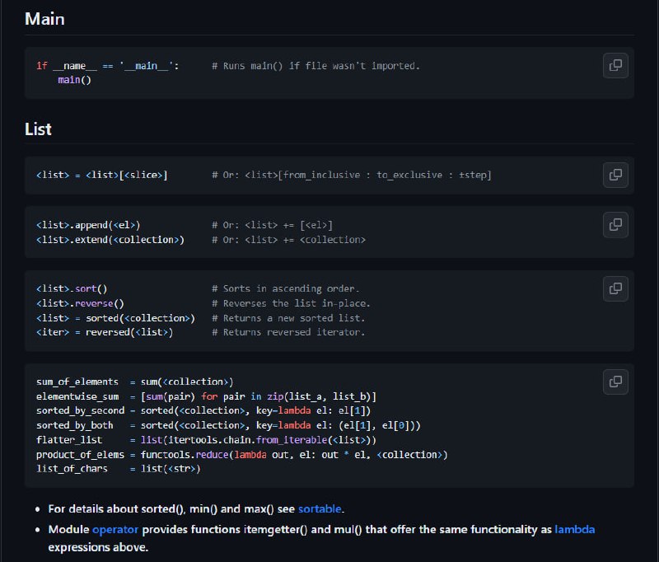Screen dimensions: 659x562
Task: Click the List section heading
Action: (38, 129)
